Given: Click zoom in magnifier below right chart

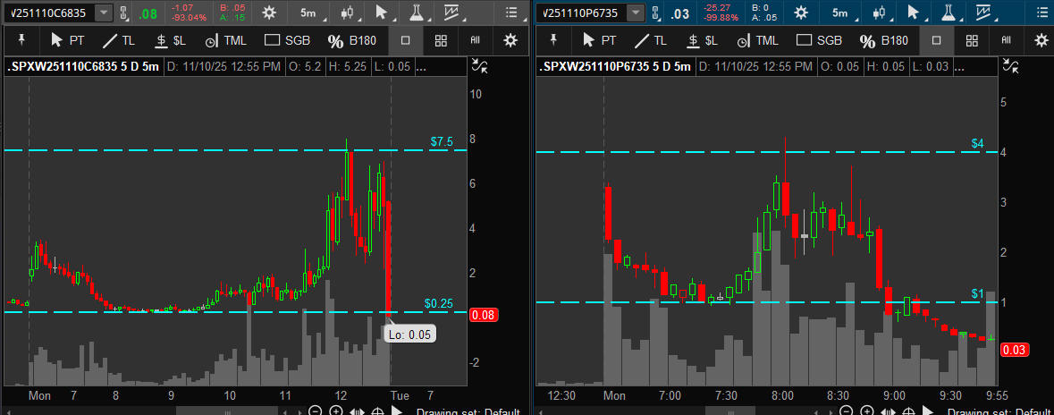Looking at the screenshot, I should pyautogui.click(x=866, y=411).
